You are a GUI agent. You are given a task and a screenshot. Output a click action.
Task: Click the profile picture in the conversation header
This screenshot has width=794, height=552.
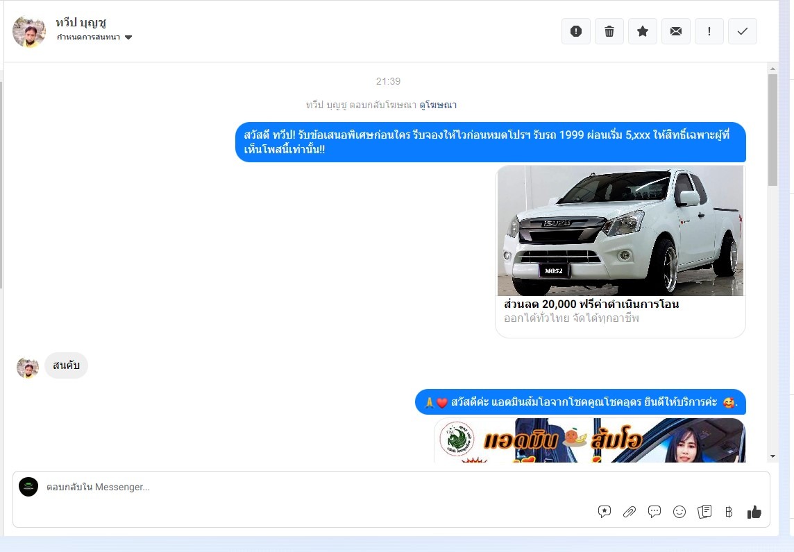29,31
